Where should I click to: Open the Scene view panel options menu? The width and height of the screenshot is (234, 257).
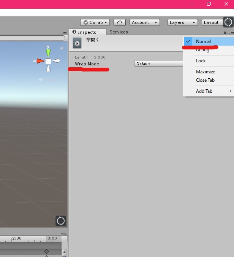[64, 33]
